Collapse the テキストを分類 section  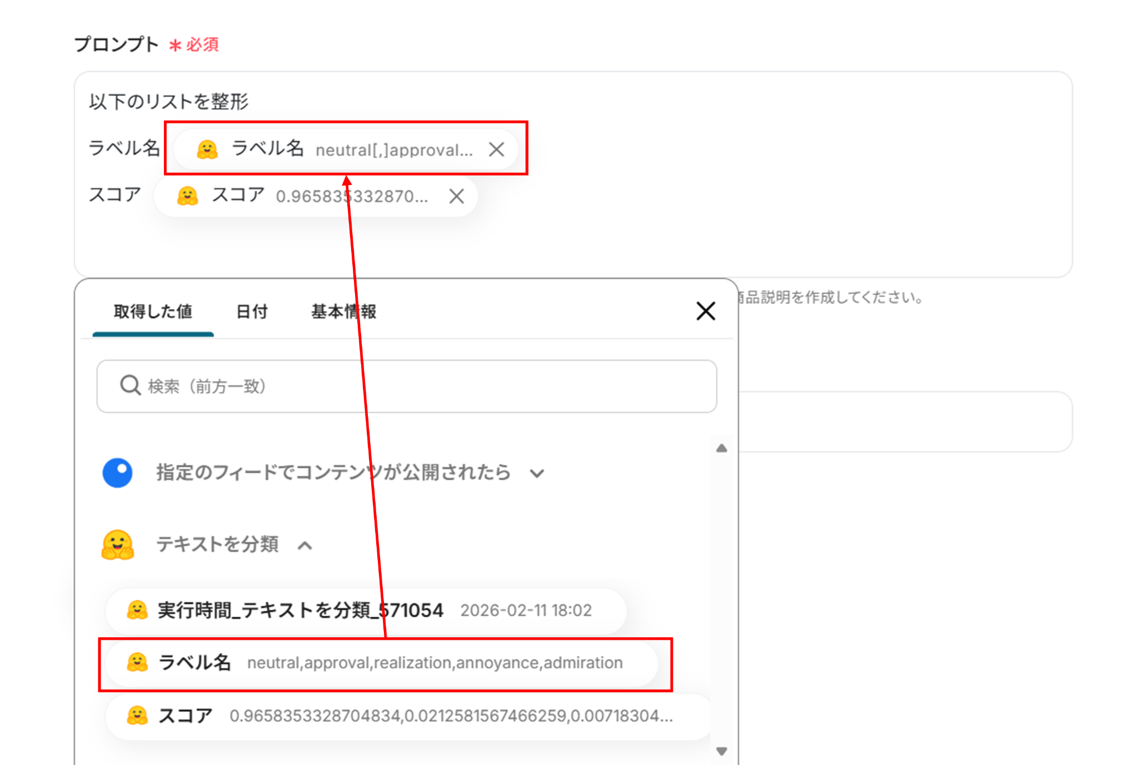click(305, 546)
